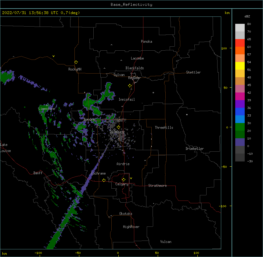Click the Lacombe city label
Screen dimensions: 263x257
coord(137,58)
